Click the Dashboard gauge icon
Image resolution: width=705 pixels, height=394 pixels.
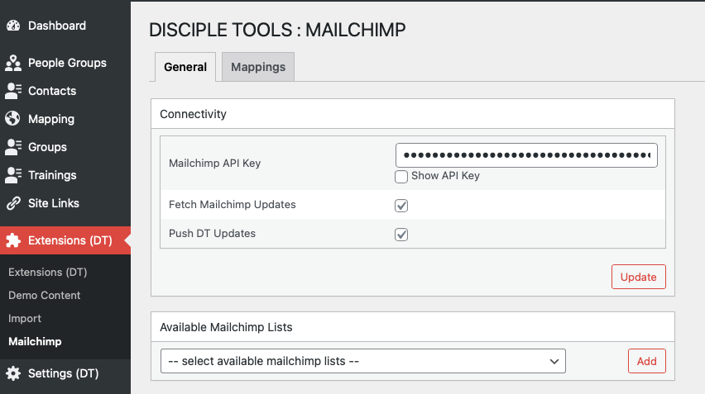pyautogui.click(x=13, y=26)
